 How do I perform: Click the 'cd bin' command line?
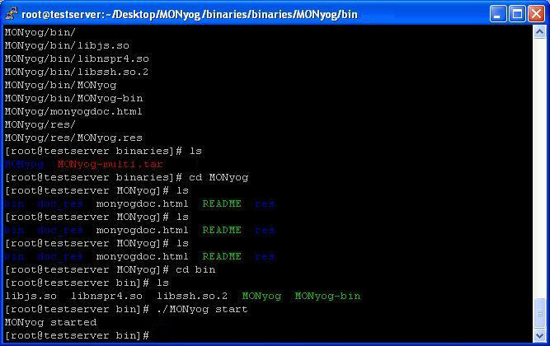(x=110, y=269)
